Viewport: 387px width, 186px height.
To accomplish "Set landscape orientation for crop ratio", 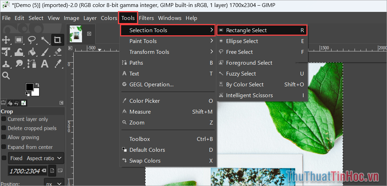I will pos(60,170).
